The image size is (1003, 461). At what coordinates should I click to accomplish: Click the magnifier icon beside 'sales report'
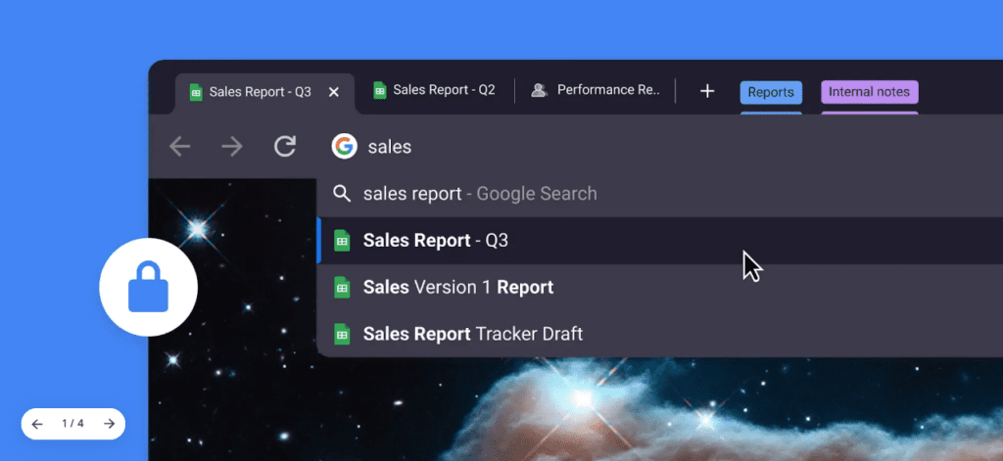342,194
